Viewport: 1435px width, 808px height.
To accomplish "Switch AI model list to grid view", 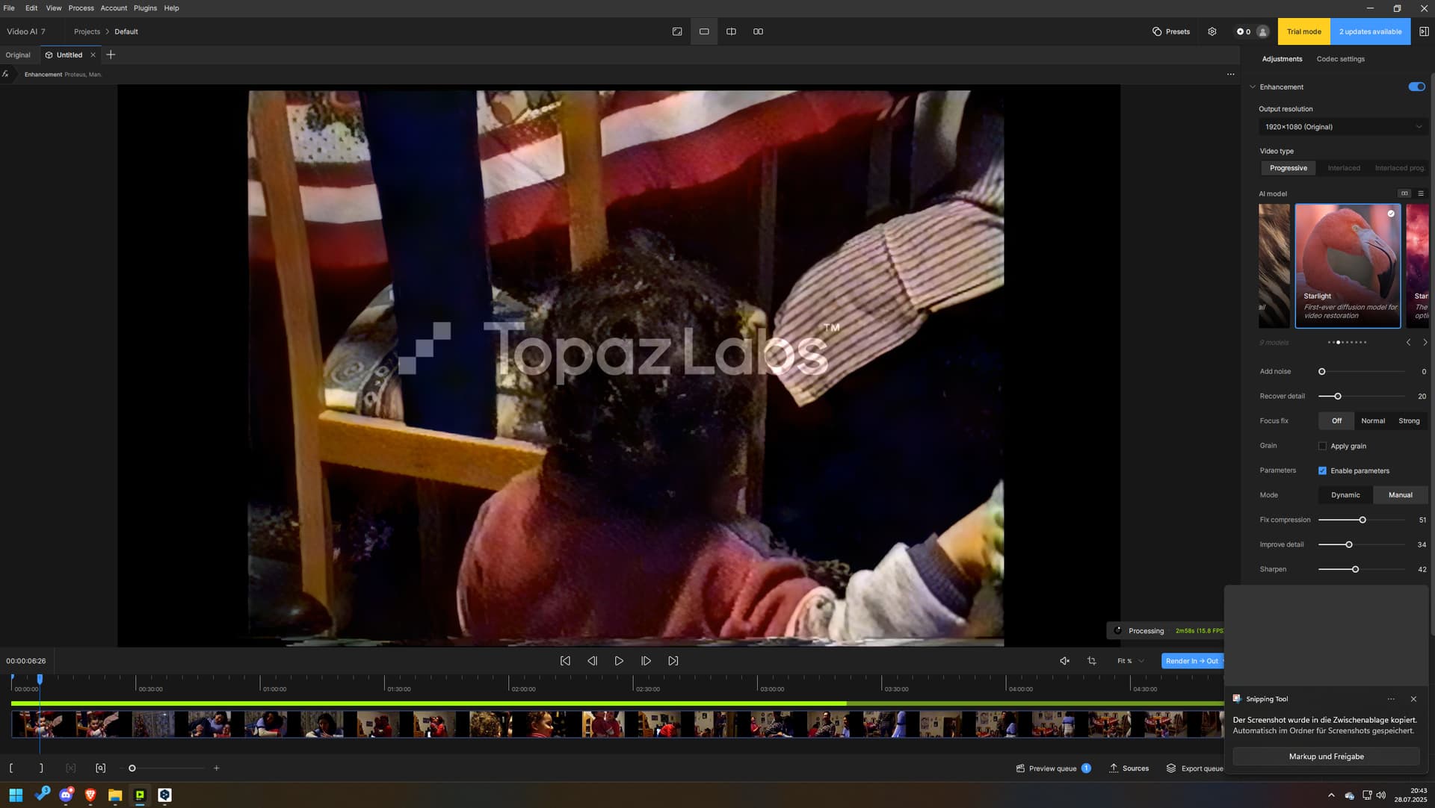I will tap(1404, 193).
